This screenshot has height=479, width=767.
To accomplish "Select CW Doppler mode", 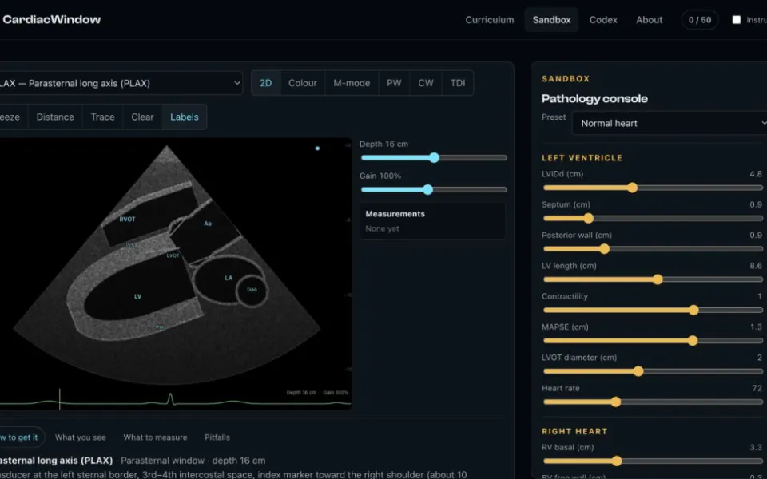I will pyautogui.click(x=426, y=83).
